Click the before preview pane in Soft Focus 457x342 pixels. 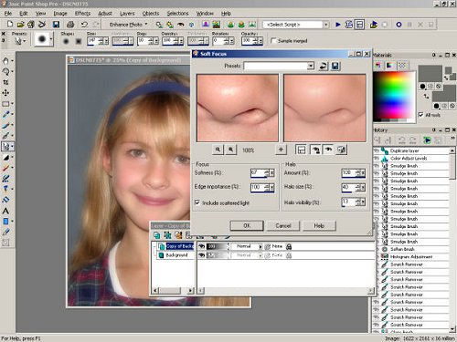[238, 108]
